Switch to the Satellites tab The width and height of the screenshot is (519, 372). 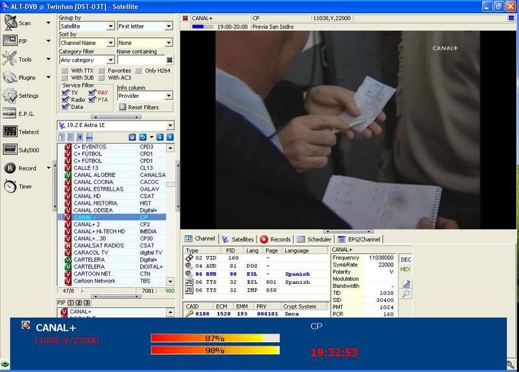coord(238,239)
